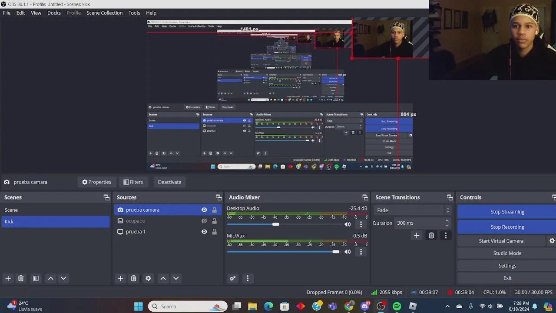Image resolution: width=556 pixels, height=313 pixels.
Task: Select the Scene item in Scenes list
Action: (55, 210)
